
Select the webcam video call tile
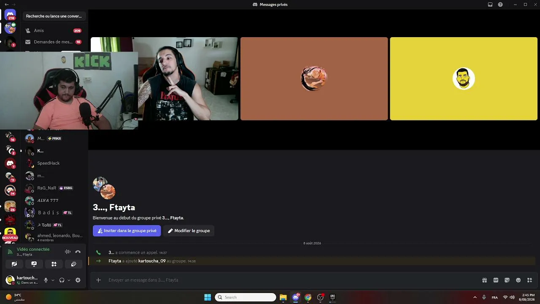(188, 79)
